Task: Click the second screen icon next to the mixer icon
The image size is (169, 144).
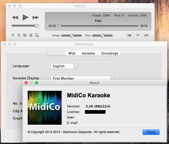Action: pyautogui.click(x=19, y=35)
